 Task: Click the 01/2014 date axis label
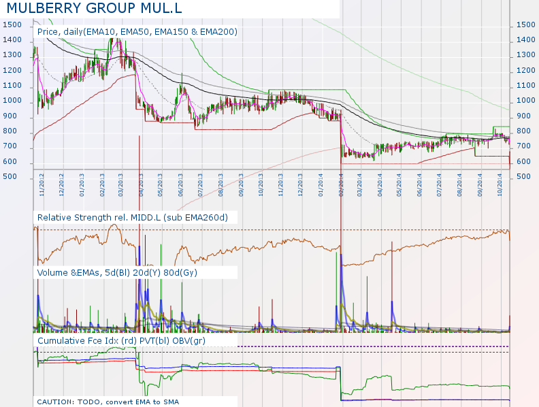point(321,185)
